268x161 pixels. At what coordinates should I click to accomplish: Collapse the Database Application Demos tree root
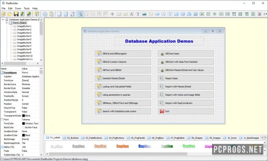pyautogui.click(x=3, y=19)
